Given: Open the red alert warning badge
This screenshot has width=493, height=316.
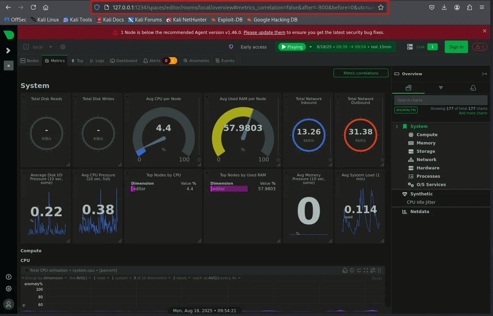Looking at the screenshot, I should click(480, 47).
